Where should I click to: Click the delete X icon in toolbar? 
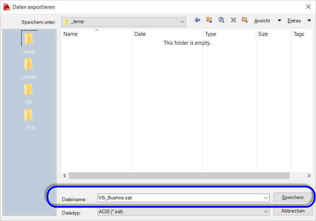pyautogui.click(x=233, y=20)
